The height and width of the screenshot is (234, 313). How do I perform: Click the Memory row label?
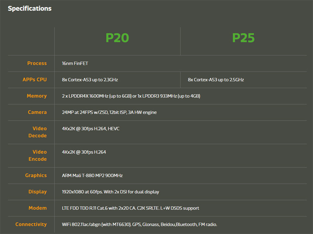click(37, 96)
